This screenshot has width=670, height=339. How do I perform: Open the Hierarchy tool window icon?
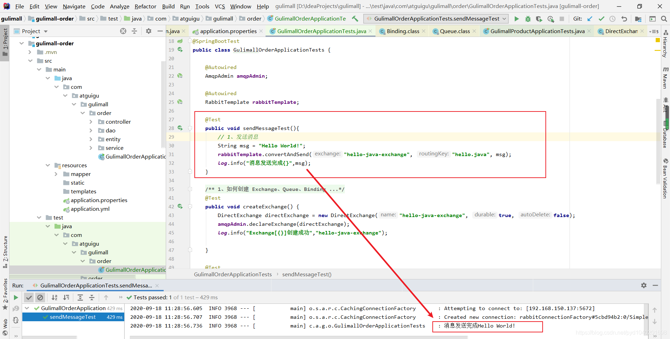(x=665, y=44)
